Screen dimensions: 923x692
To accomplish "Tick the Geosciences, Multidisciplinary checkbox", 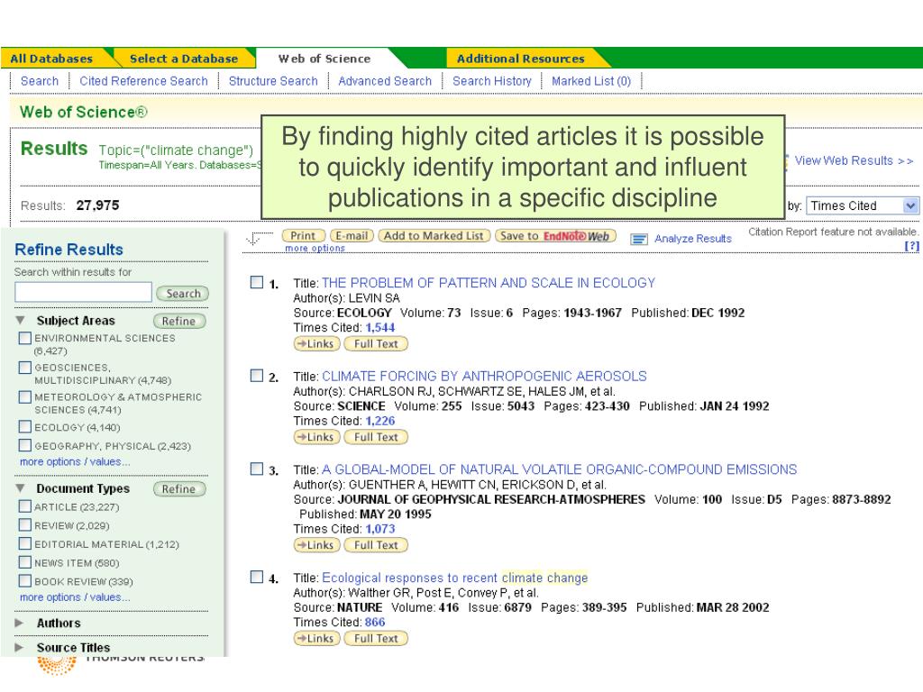I will [x=24, y=368].
